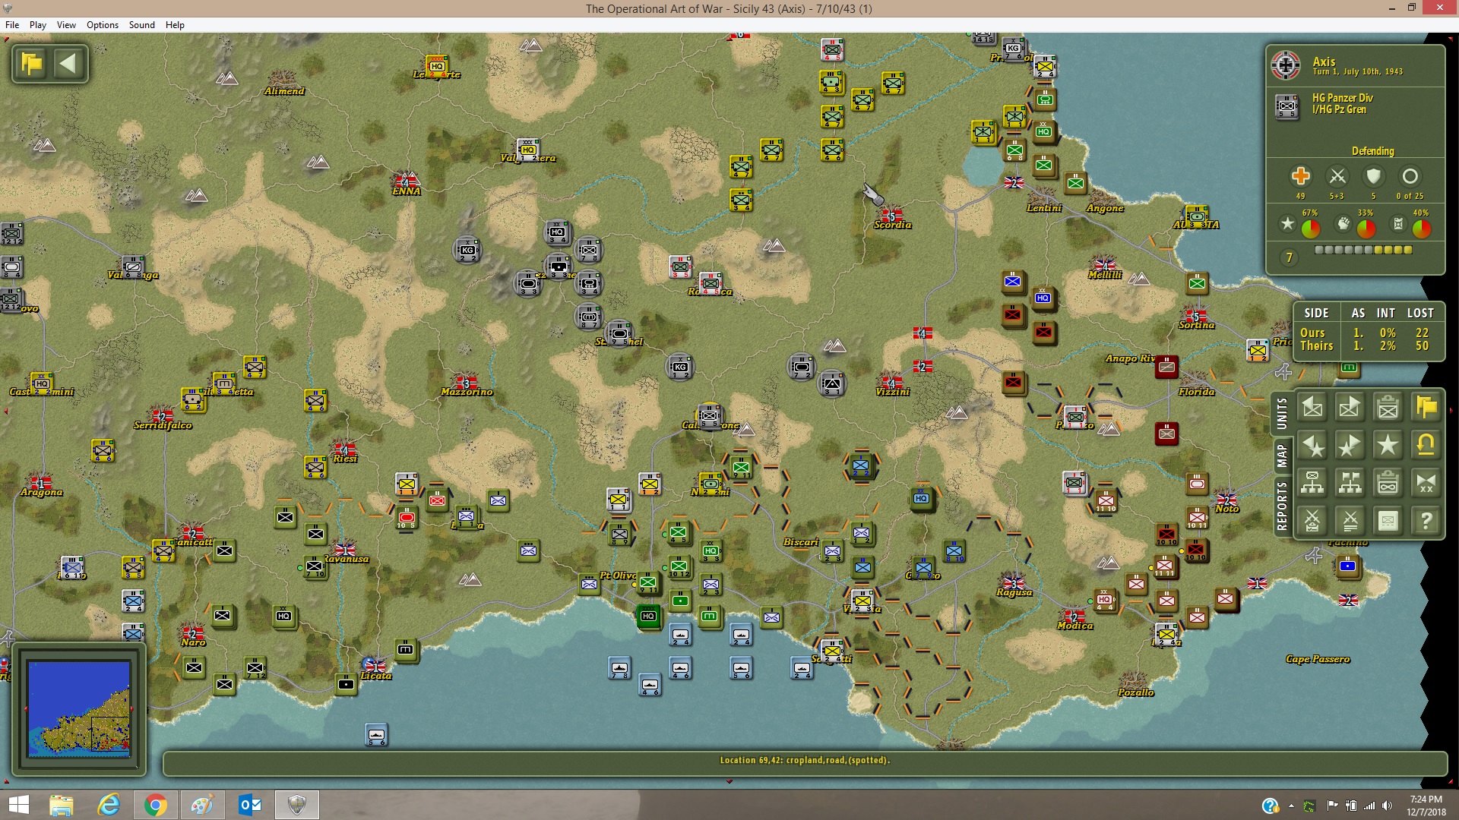The image size is (1459, 820).
Task: Click the crossed swords attack strength icon
Action: click(1337, 176)
